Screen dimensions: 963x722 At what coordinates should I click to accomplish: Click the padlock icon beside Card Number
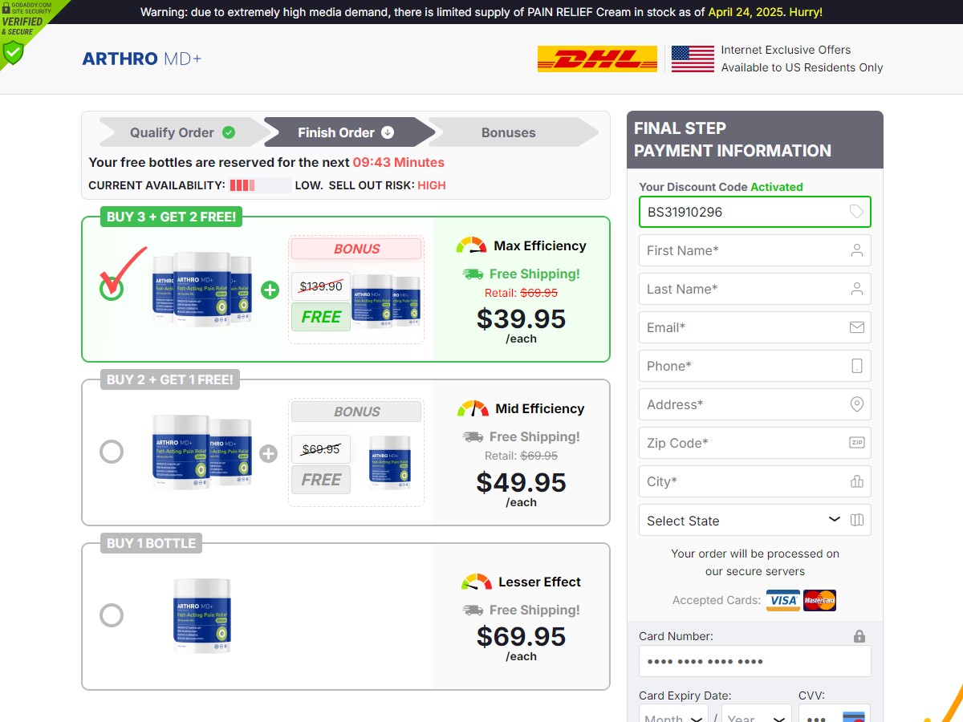(859, 636)
